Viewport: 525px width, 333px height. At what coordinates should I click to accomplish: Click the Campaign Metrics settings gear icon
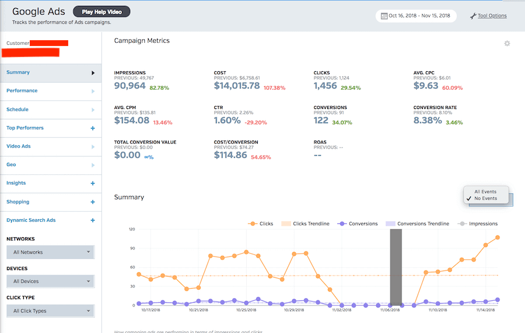[x=507, y=44]
